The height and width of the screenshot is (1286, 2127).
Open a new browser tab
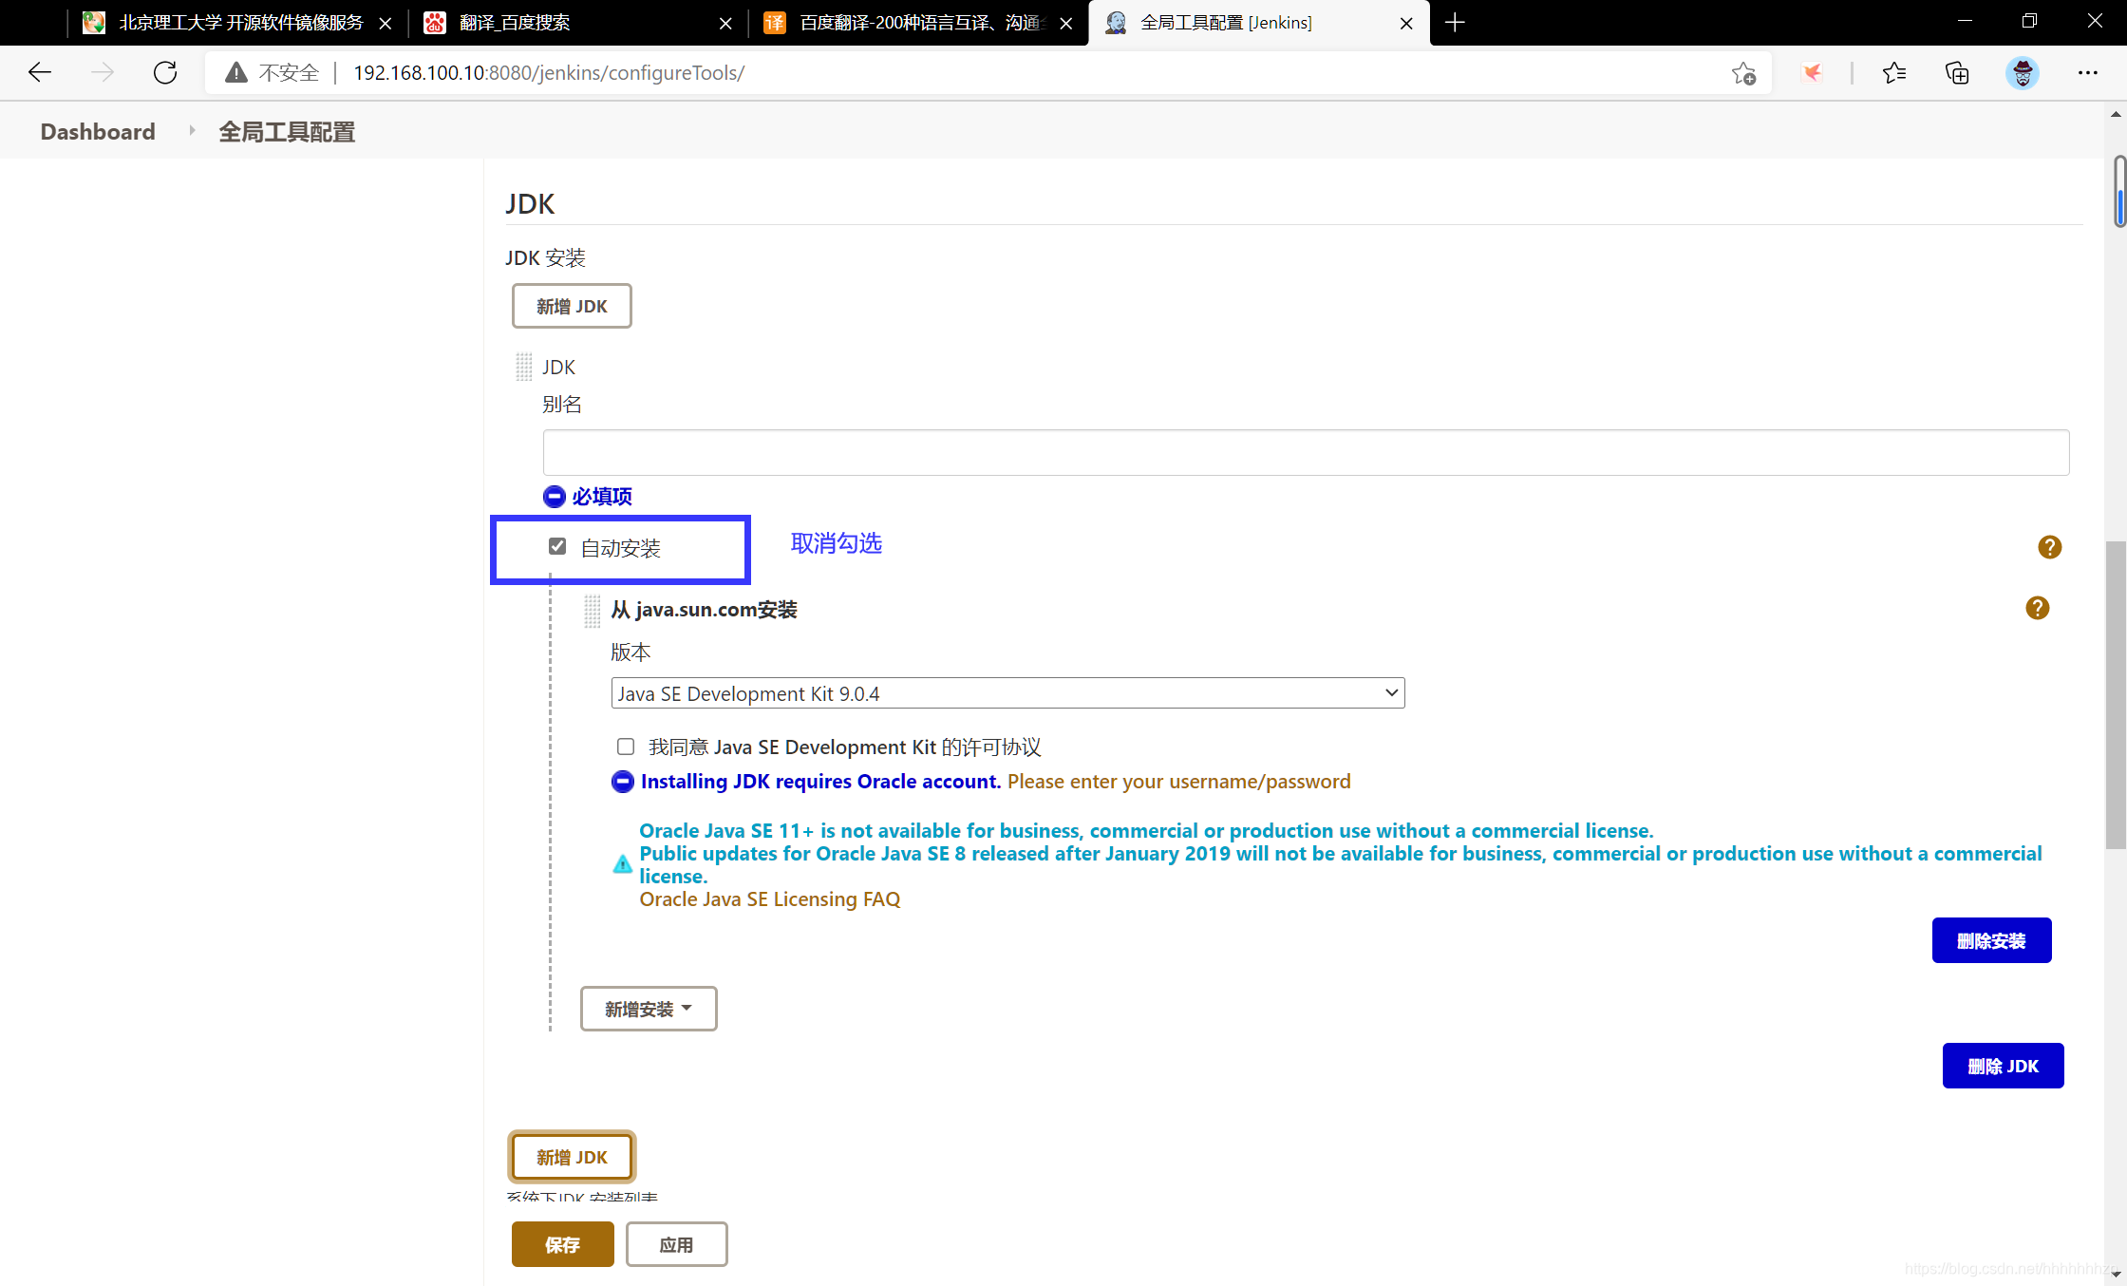click(x=1455, y=23)
